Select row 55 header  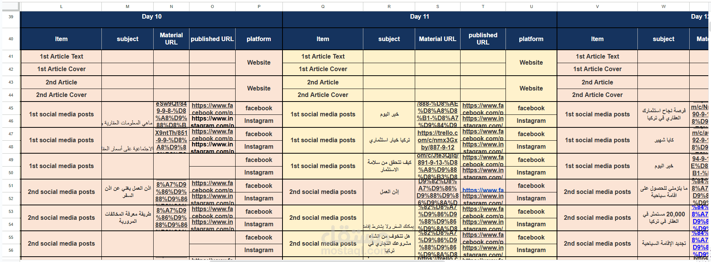[x=11, y=237]
